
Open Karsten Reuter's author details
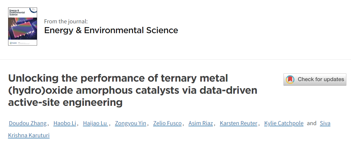239,123
